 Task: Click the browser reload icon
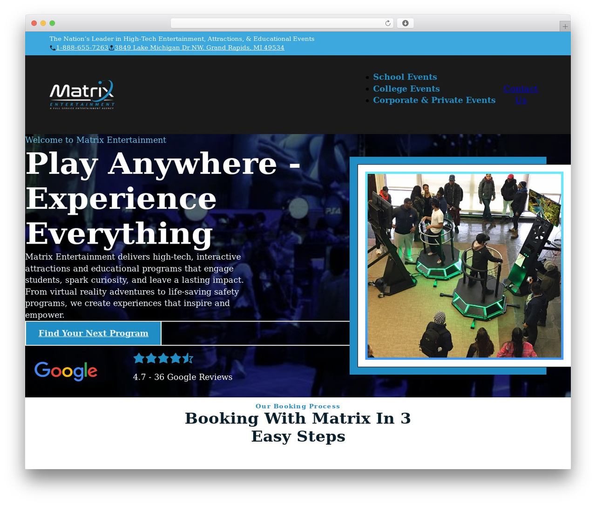[x=388, y=23]
